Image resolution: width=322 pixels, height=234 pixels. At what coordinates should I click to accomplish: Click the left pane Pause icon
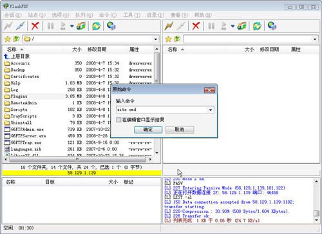[50, 26]
